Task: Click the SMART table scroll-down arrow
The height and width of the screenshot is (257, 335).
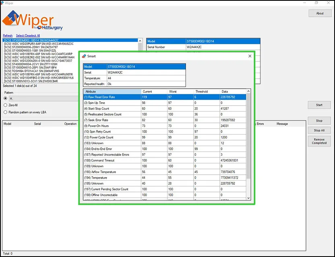Action: tap(248, 198)
